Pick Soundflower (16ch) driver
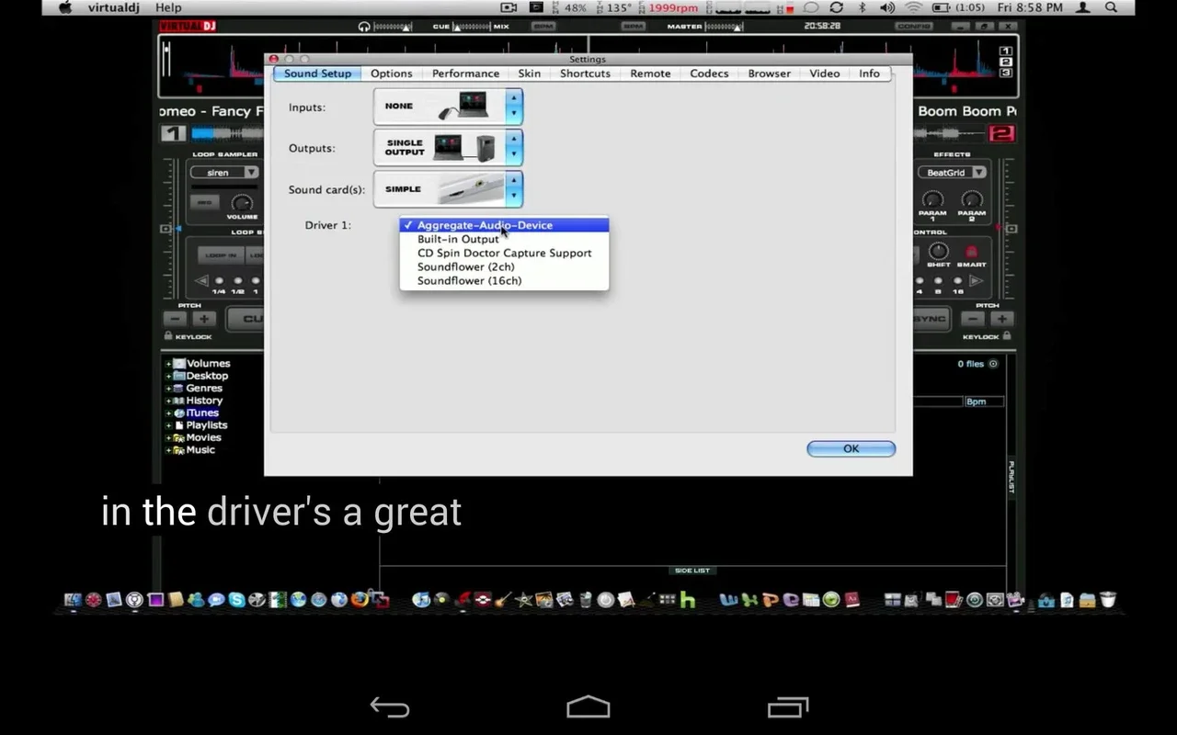The height and width of the screenshot is (735, 1177). click(504, 280)
